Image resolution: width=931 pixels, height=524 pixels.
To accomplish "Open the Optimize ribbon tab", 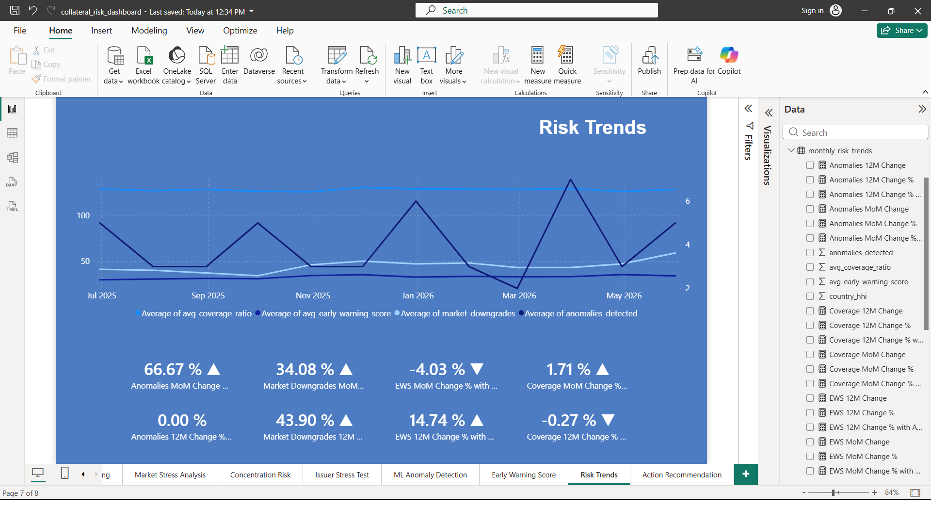I will click(240, 31).
